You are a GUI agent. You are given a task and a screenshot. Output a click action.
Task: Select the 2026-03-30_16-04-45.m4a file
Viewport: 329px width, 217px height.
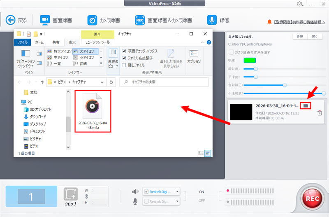point(93,111)
